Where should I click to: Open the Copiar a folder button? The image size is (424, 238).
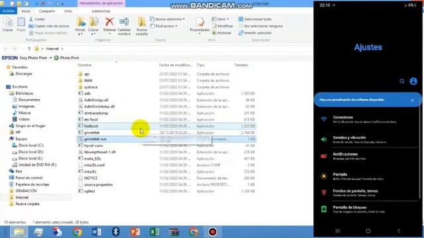point(93,26)
